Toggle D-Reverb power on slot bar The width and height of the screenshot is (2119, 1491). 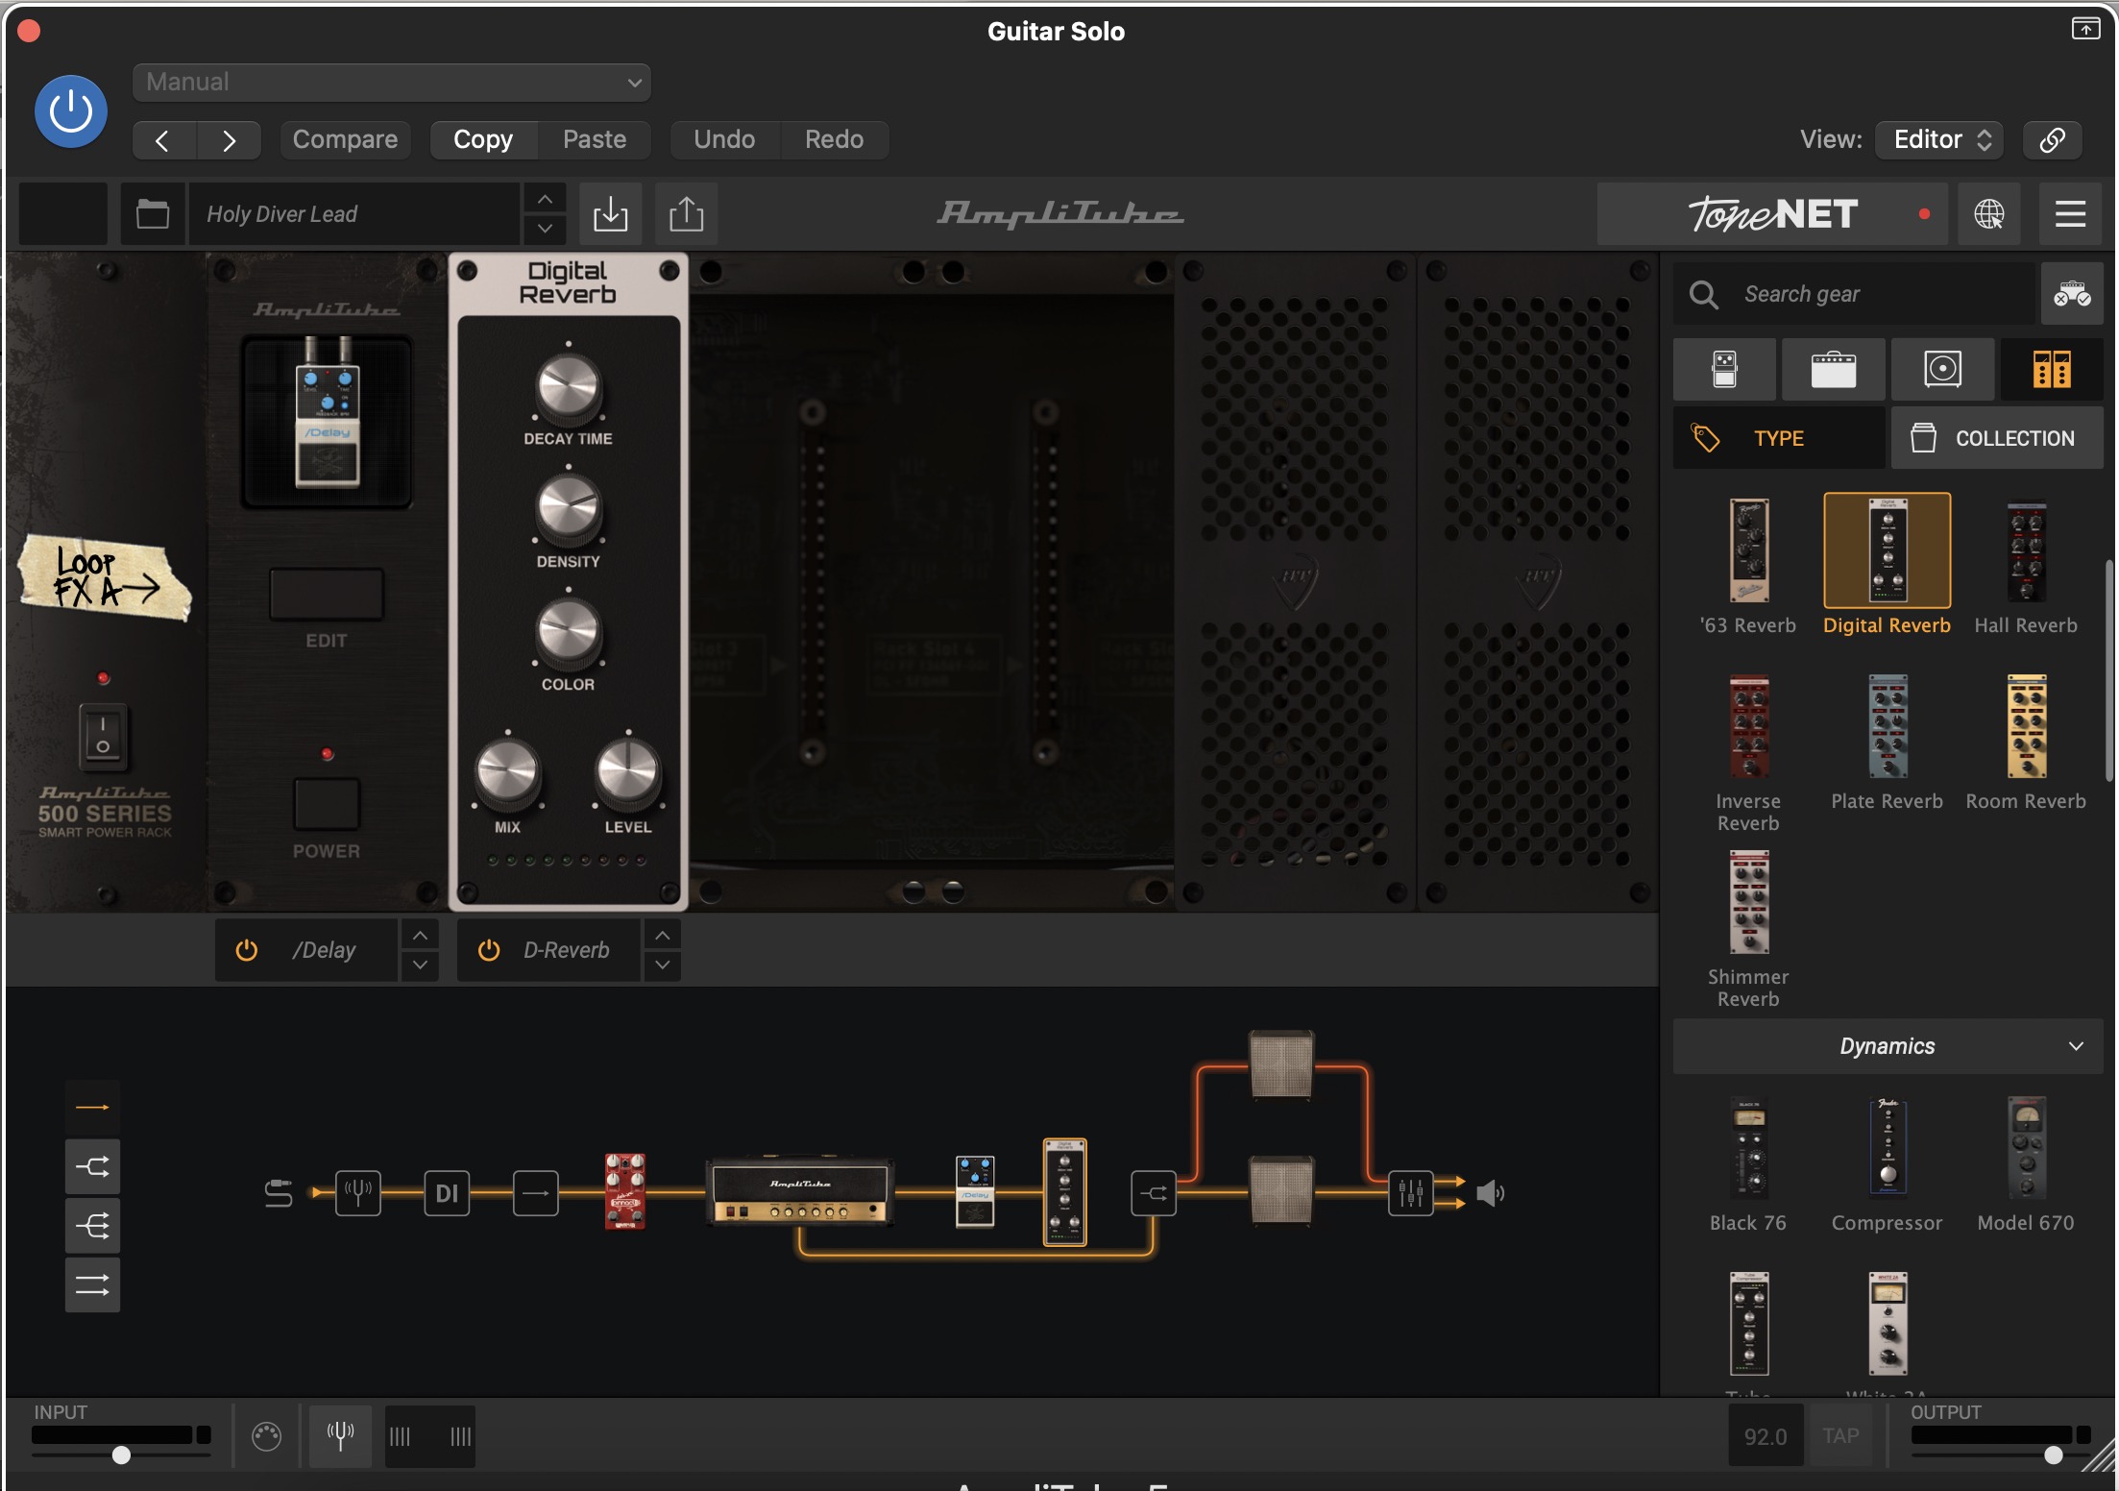point(489,950)
